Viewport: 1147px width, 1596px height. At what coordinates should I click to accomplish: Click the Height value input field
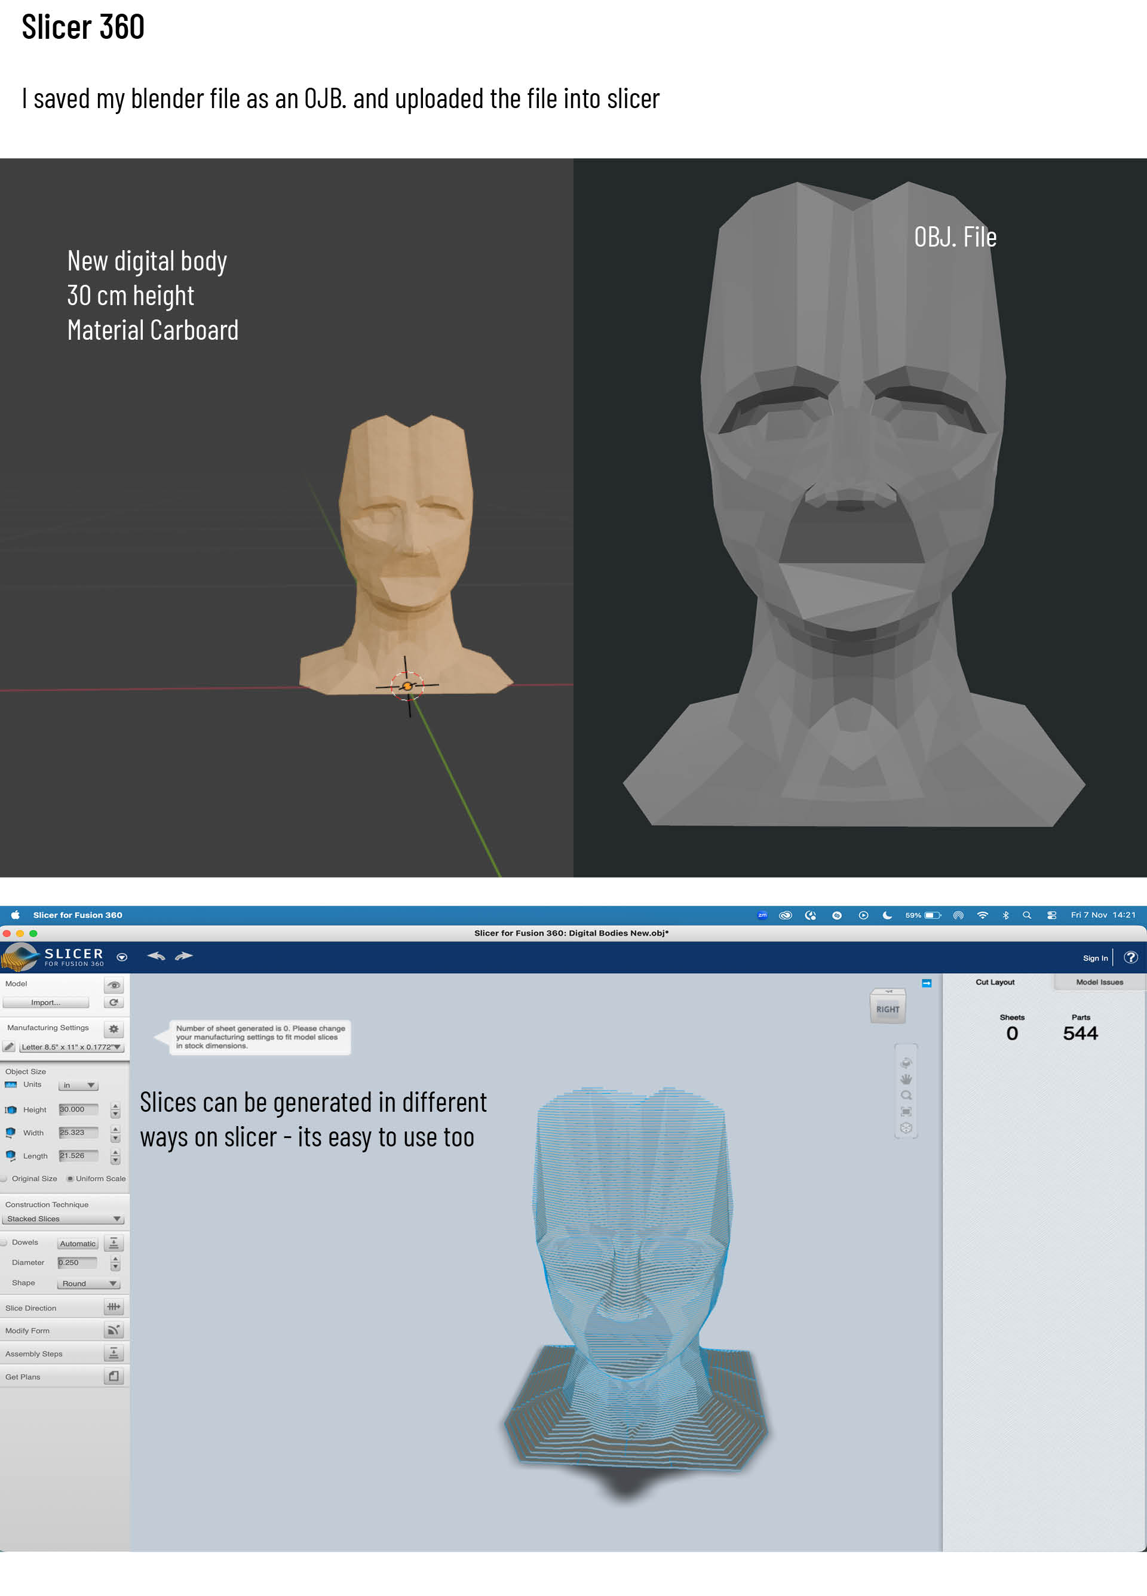click(x=78, y=1109)
